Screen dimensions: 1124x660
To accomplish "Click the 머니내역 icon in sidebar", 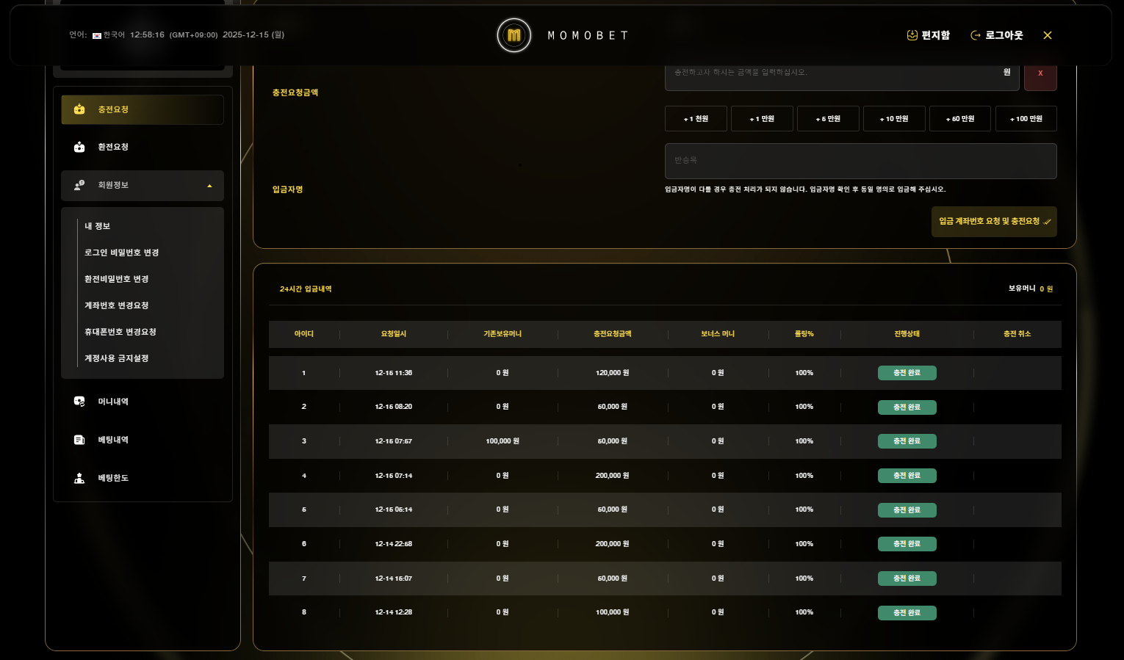I will click(x=79, y=402).
